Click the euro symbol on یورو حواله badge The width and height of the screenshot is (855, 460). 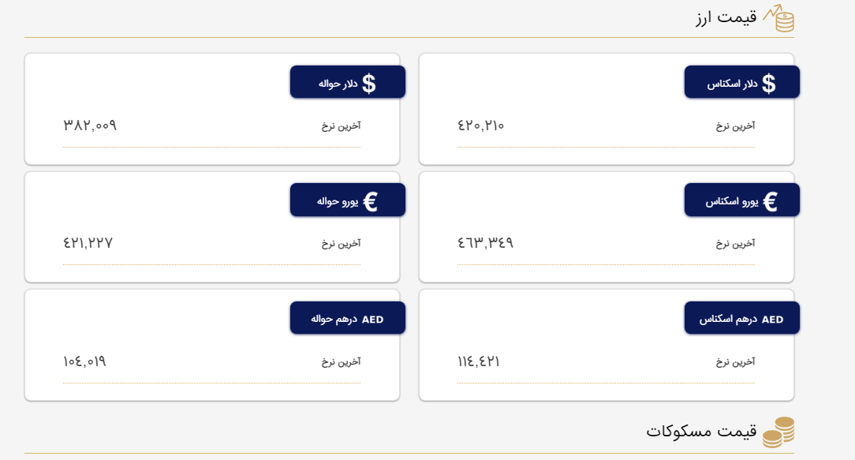point(371,201)
